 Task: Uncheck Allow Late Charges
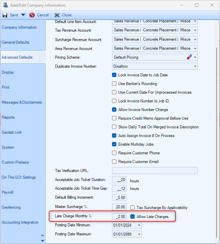[133, 217]
